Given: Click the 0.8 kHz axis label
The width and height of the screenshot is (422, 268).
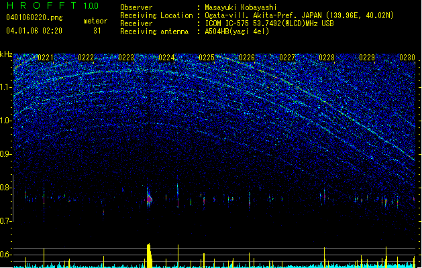Looking at the screenshot, I should pos(6,188).
